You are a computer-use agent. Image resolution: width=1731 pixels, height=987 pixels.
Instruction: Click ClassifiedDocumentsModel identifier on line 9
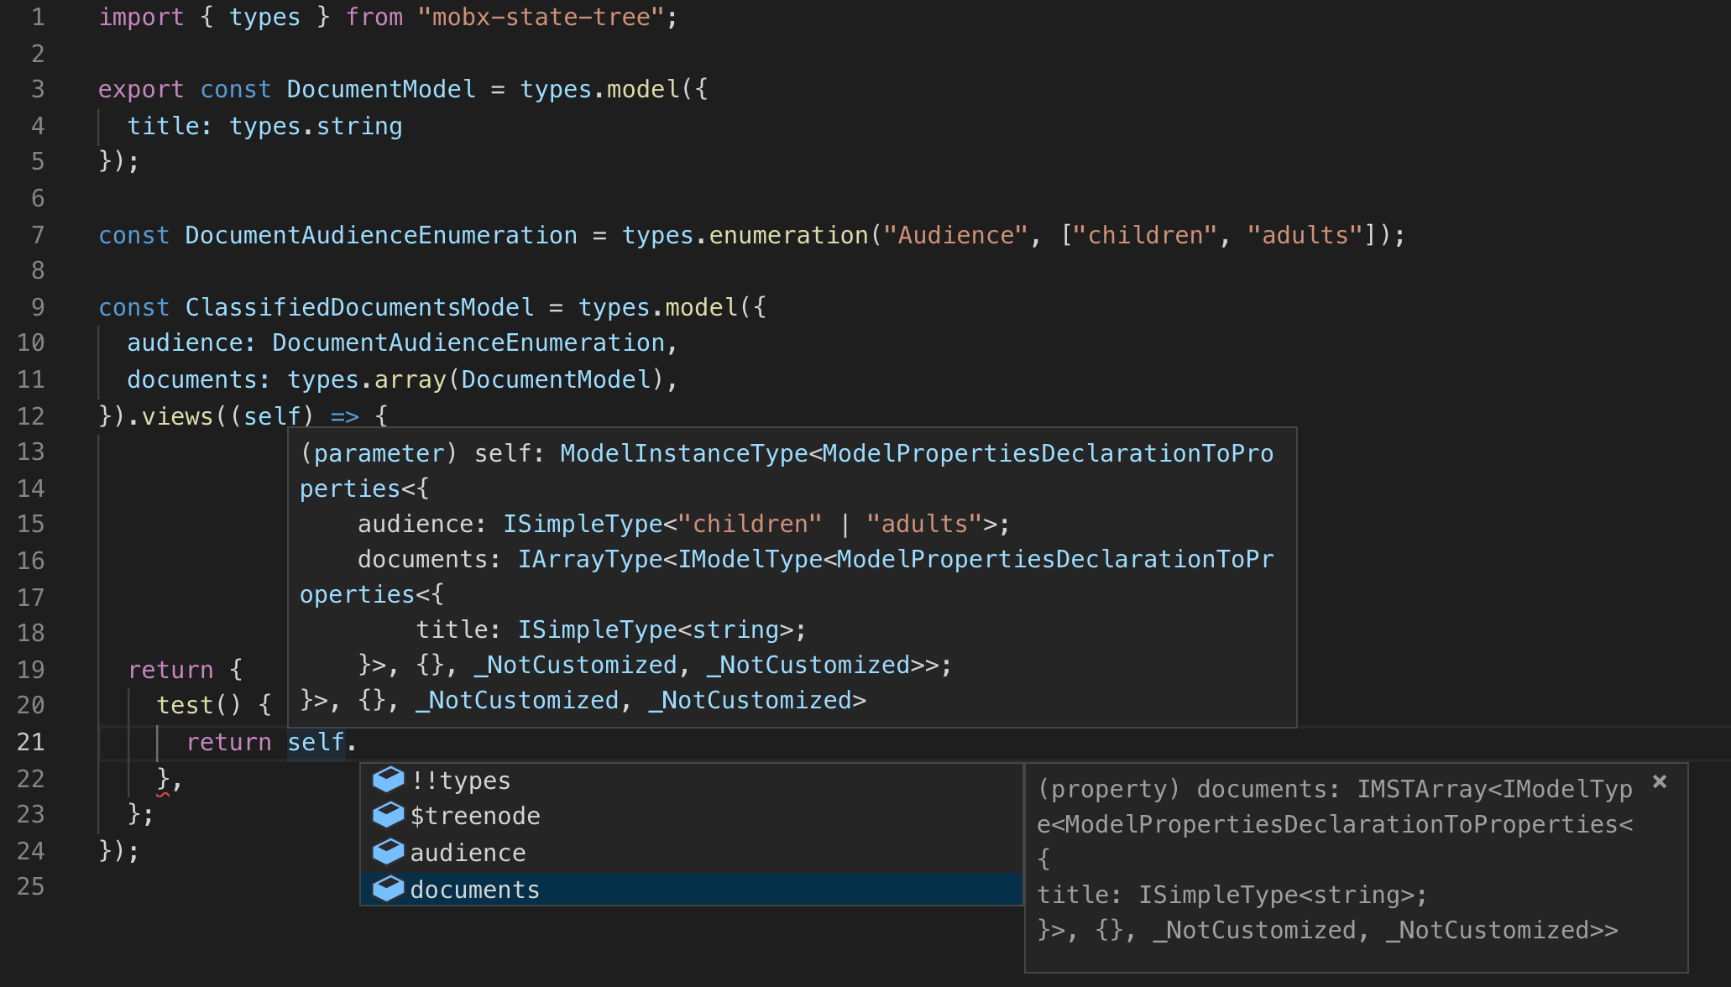(x=359, y=307)
